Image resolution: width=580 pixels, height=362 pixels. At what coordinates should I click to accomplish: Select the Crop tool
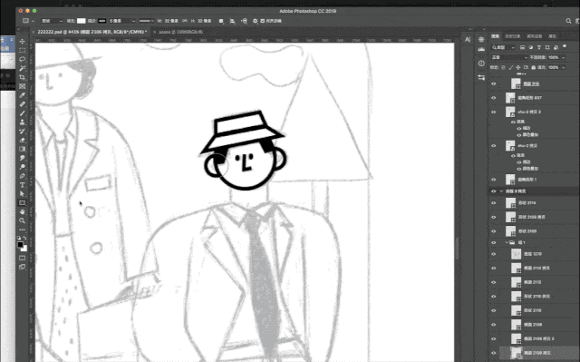[22, 77]
